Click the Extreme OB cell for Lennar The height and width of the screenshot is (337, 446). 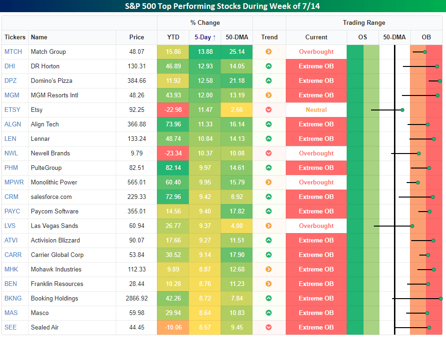point(316,139)
